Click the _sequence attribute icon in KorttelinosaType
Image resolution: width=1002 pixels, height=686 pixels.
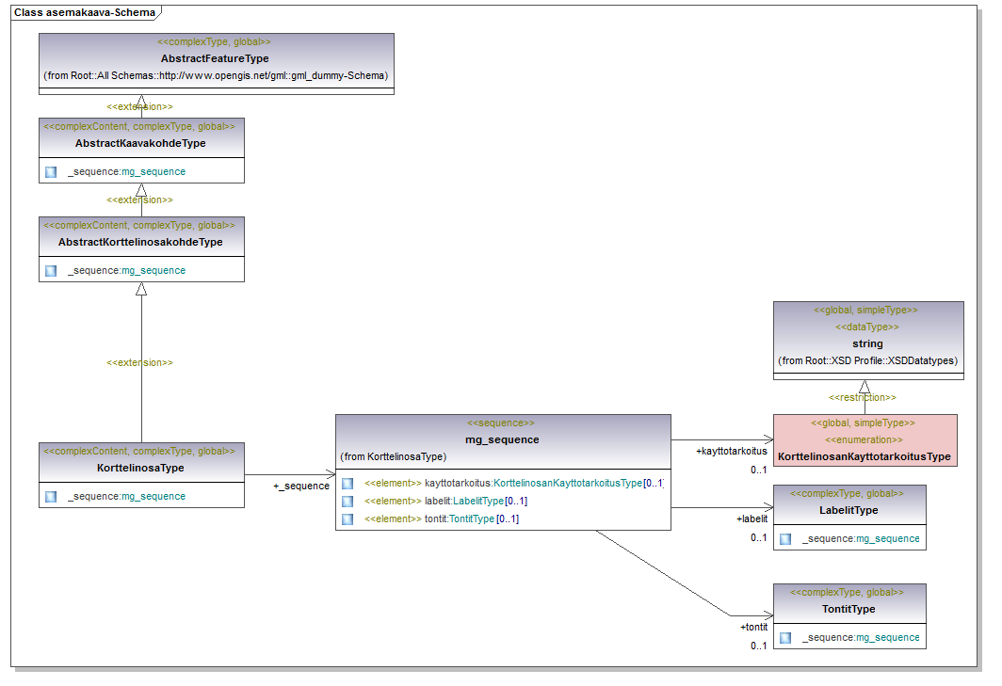coord(51,497)
